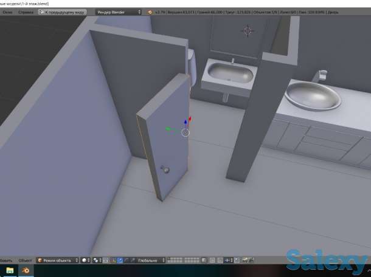Screen dimensions: 371x277
Task: Open the viewport shading sphere selector
Action: click(x=85, y=261)
